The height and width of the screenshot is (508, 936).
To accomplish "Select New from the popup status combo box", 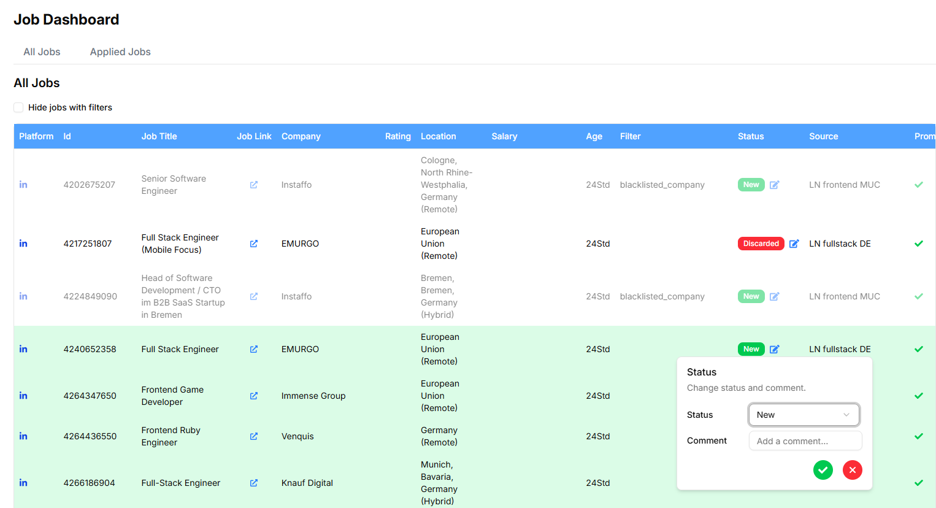I will click(804, 415).
